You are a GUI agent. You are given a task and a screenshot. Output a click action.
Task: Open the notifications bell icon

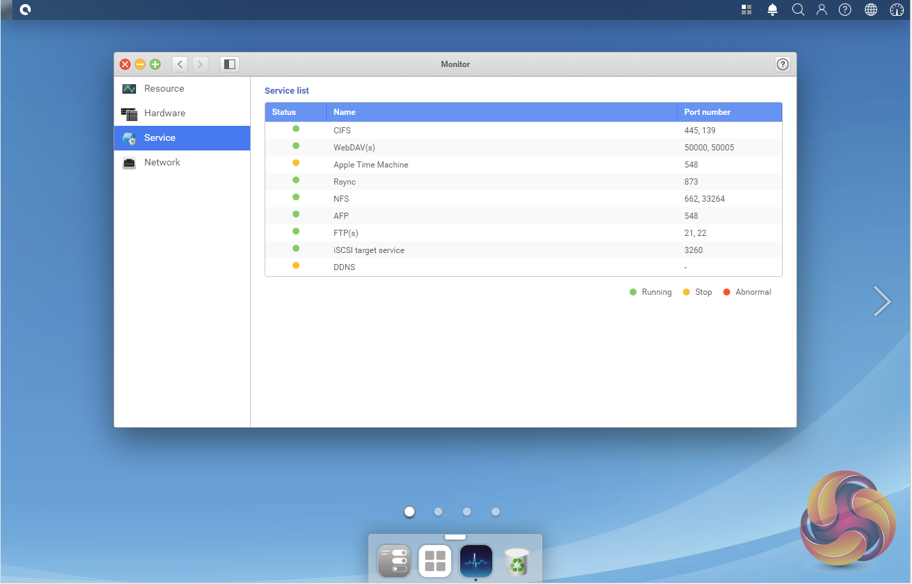[773, 10]
